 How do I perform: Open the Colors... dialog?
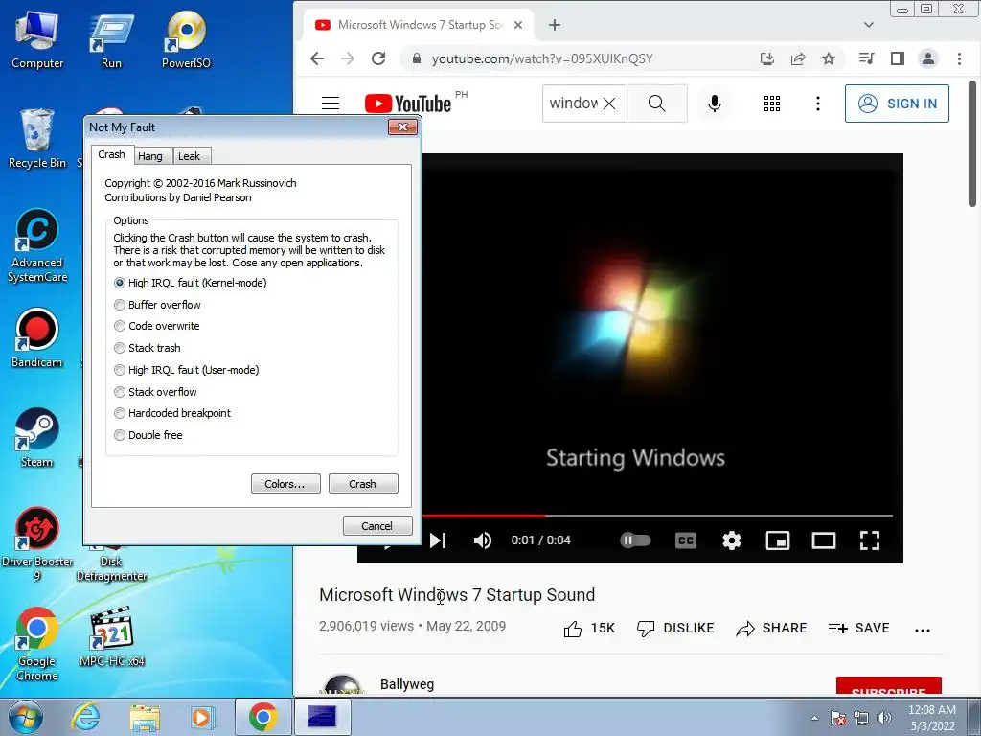tap(285, 484)
